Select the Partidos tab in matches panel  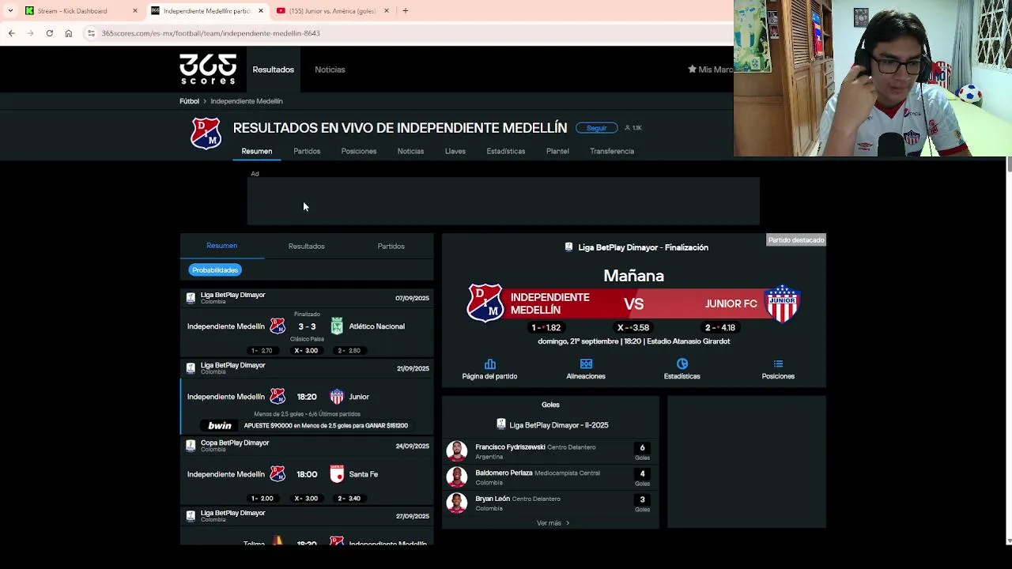tap(391, 246)
